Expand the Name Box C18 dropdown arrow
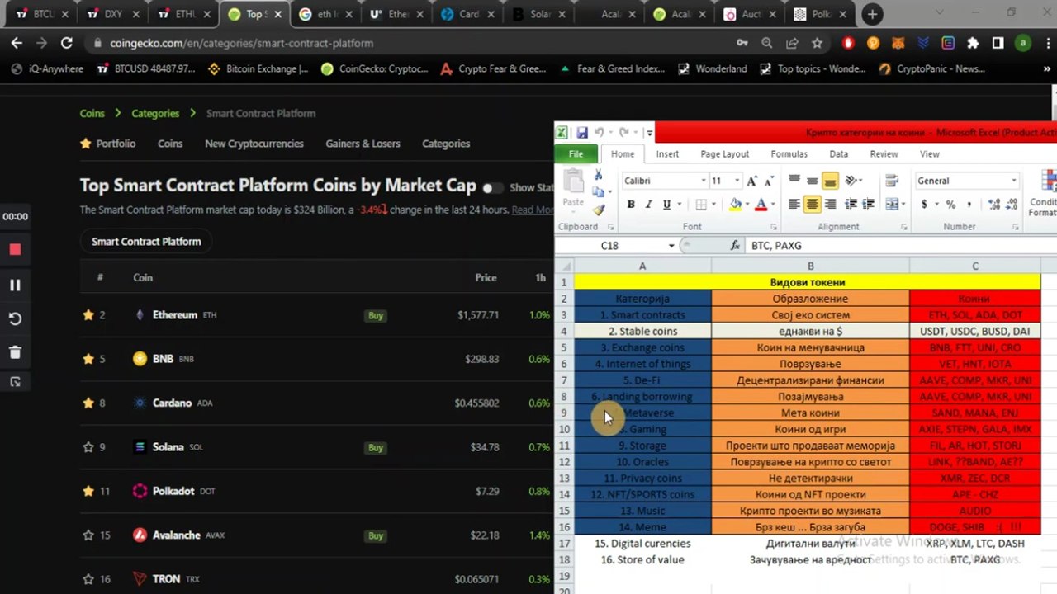 click(671, 245)
